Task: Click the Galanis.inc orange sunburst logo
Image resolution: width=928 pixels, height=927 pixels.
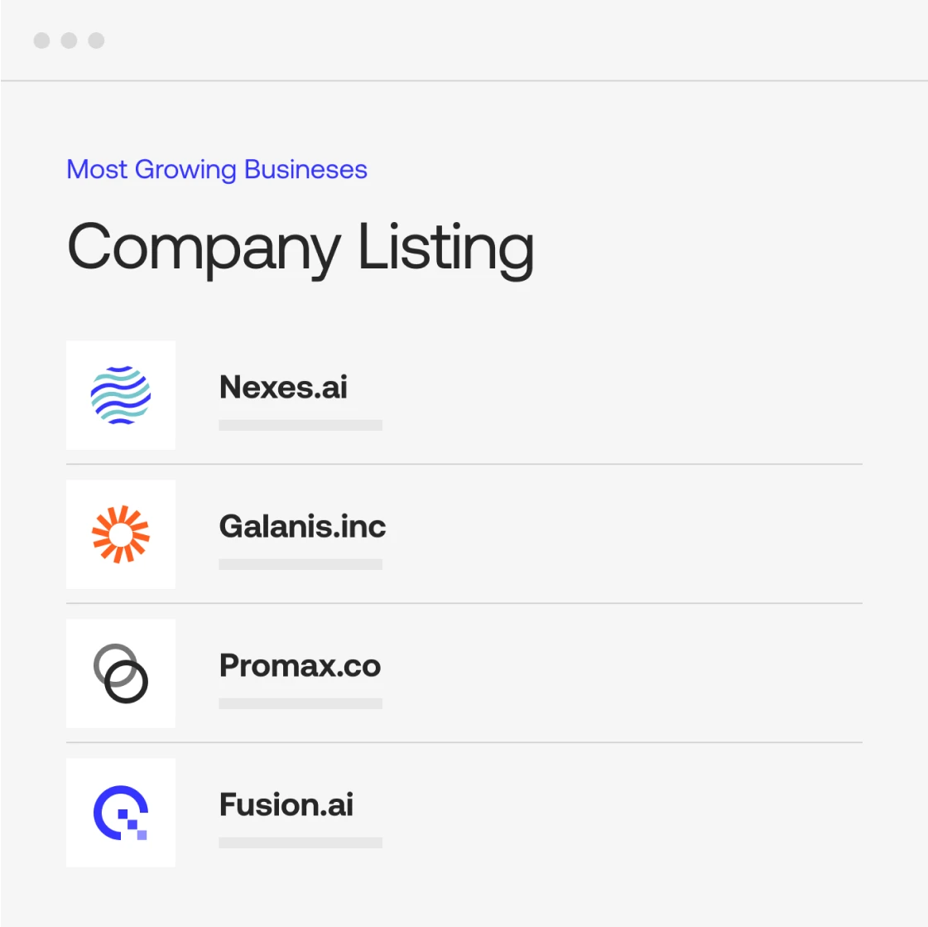Action: point(121,534)
